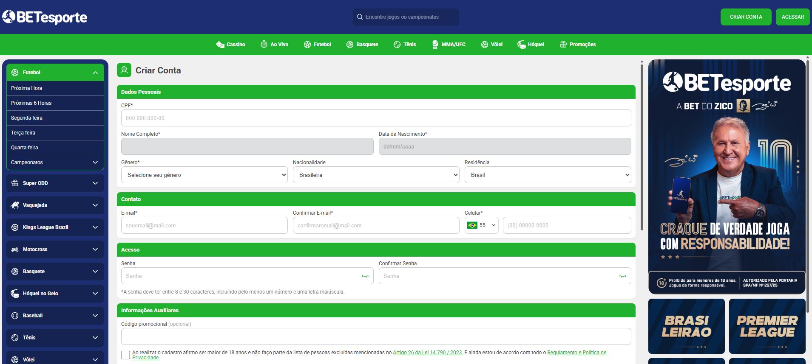Click the Brazil flag in the Celular field
Screen dimensions: 812x364
click(x=472, y=225)
